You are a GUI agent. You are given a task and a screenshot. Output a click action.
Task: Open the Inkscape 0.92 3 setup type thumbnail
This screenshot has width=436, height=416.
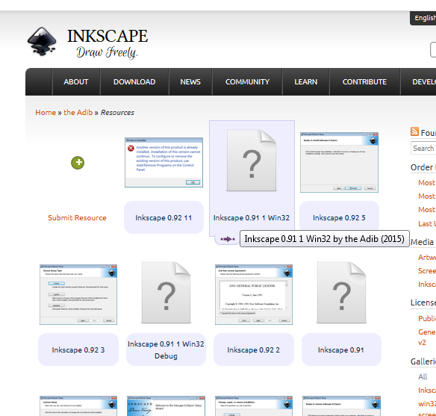[78, 294]
